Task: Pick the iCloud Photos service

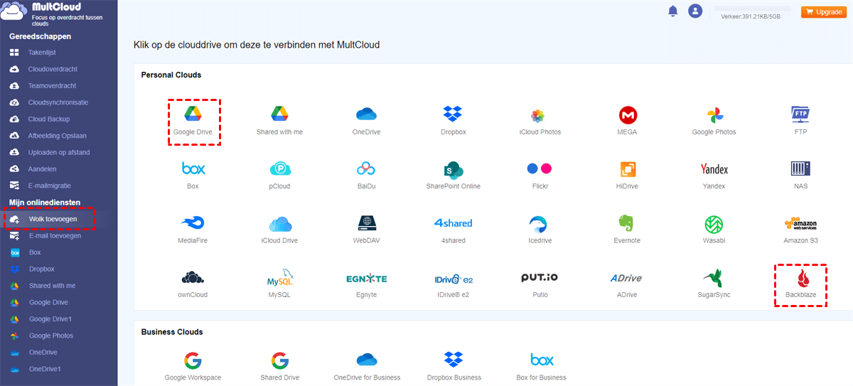Action: click(x=540, y=121)
